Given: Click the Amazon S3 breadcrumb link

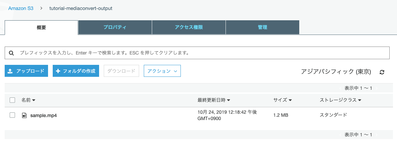Looking at the screenshot, I should 21,8.
